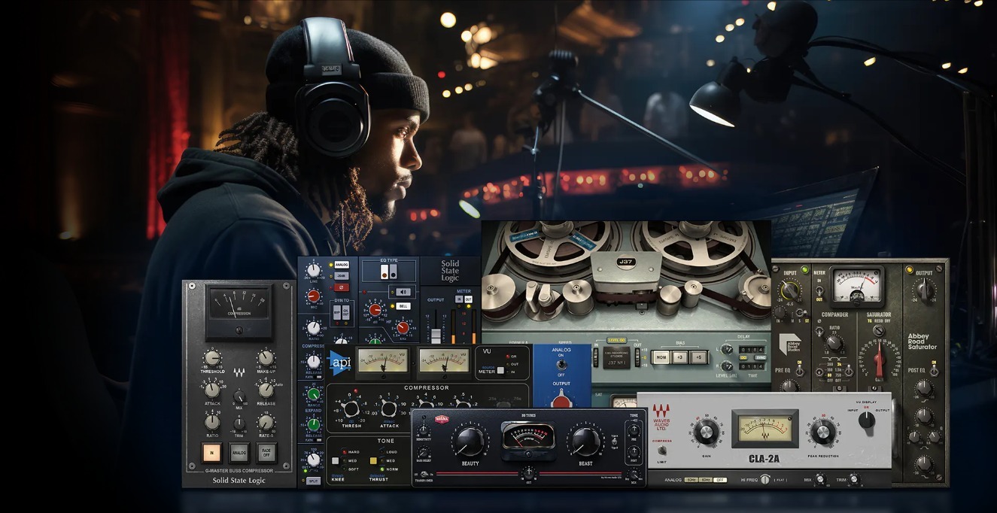Click the green EXPAND range knob on SSL channel
Viewport: 997px width, 513px height.
coord(314,393)
